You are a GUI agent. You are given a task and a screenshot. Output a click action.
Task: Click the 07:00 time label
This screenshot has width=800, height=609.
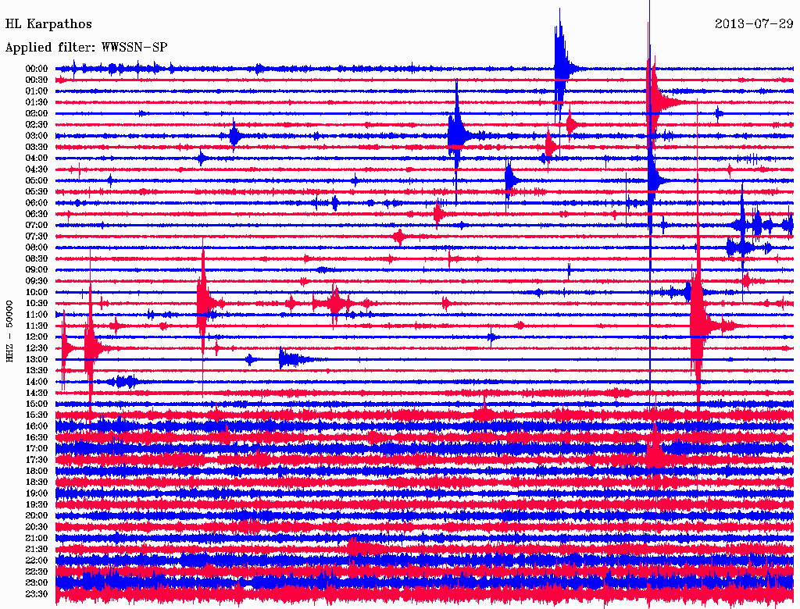37,225
